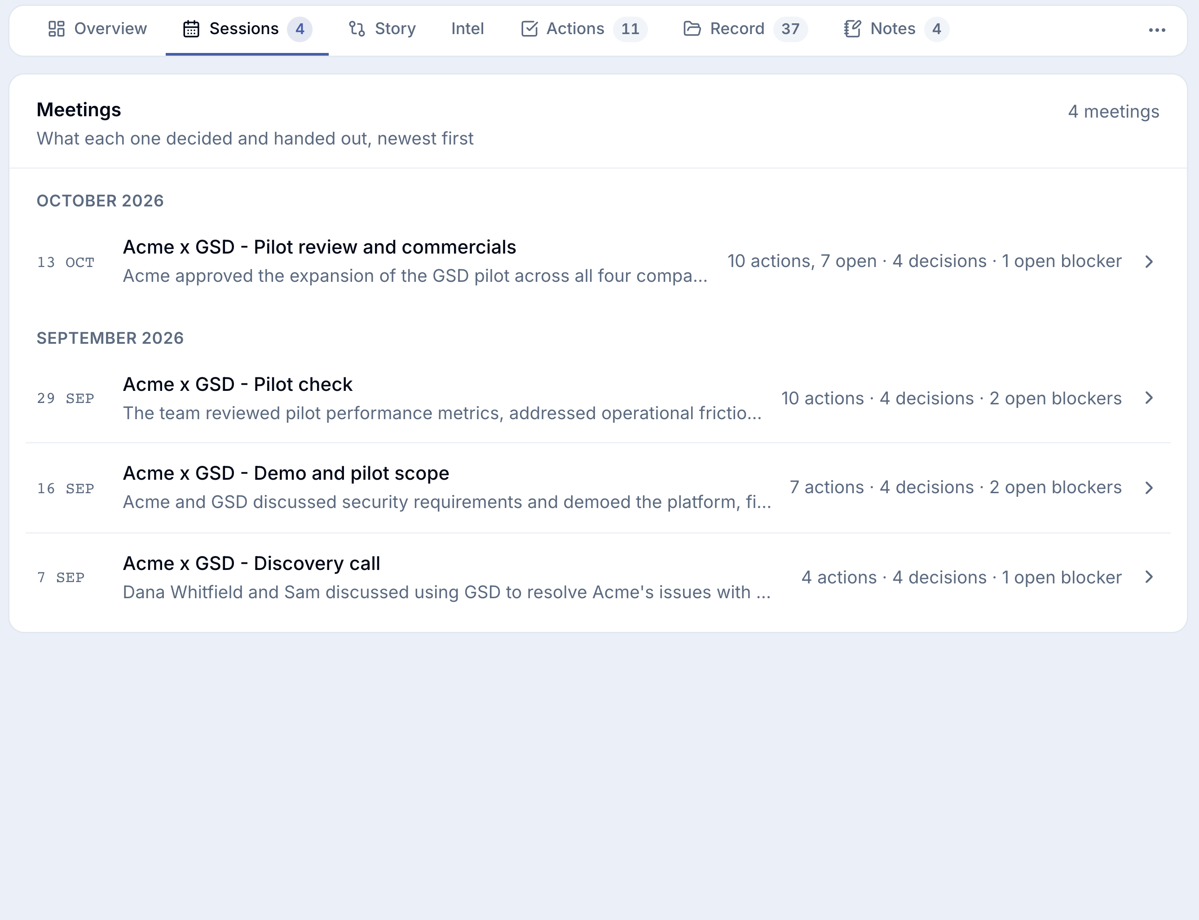
Task: Open Acme x GSD - Discovery call title
Action: click(x=251, y=564)
